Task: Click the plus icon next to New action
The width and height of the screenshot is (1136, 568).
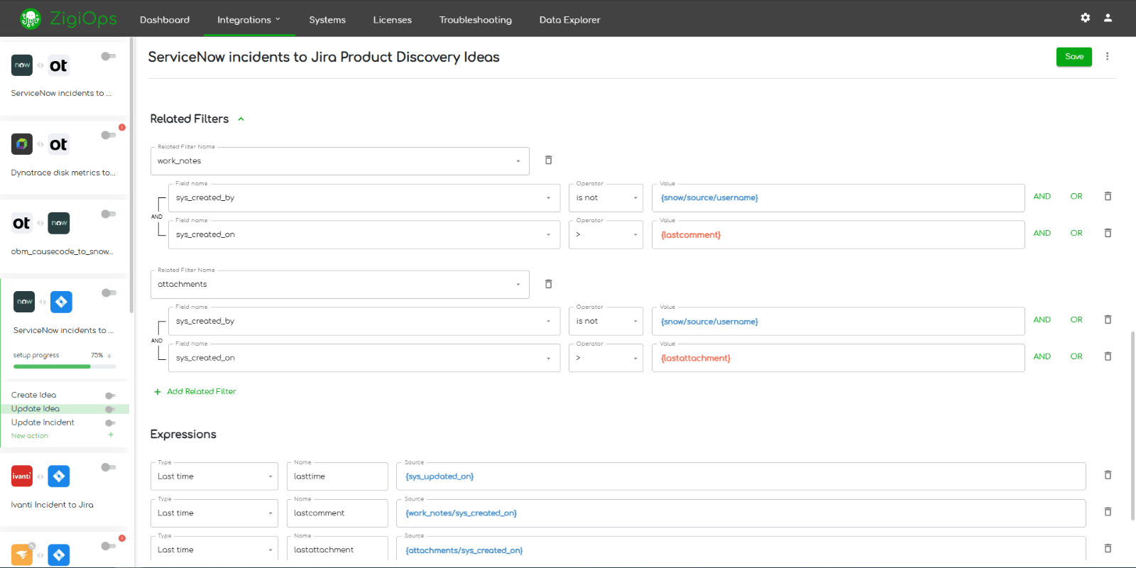Action: 111,435
